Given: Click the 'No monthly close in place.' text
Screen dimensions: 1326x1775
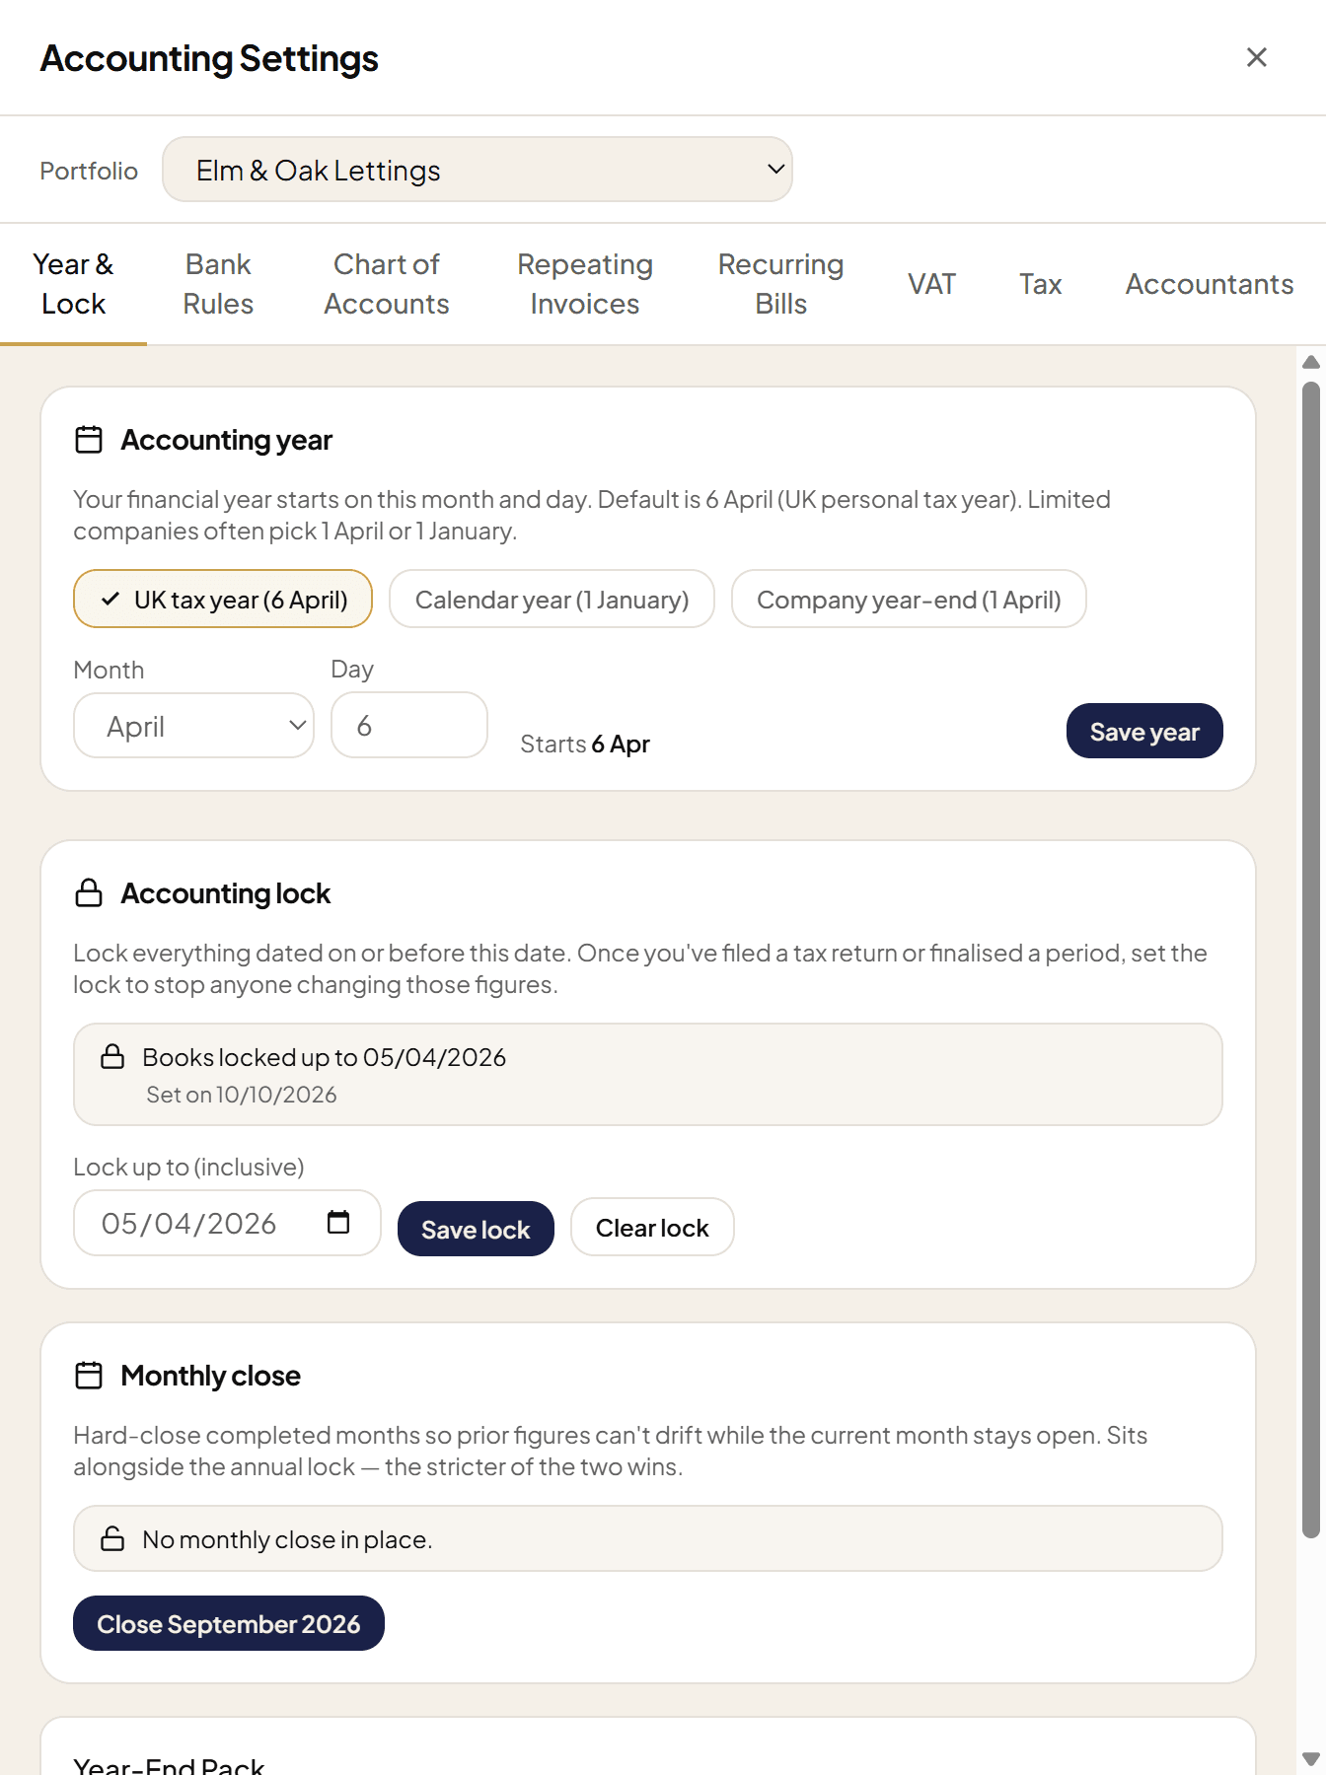Looking at the screenshot, I should (x=287, y=1539).
